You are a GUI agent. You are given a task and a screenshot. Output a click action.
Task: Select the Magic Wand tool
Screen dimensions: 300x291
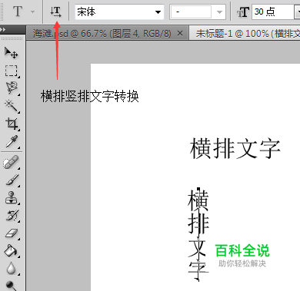point(12,106)
